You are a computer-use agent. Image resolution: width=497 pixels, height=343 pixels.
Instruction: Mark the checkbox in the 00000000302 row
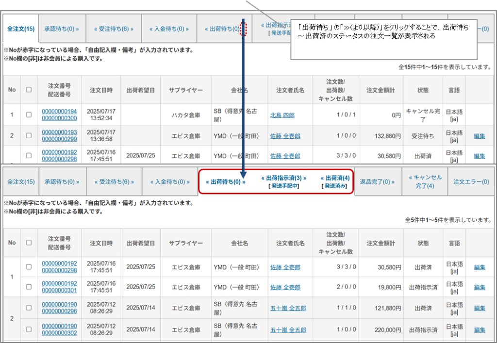[x=29, y=329]
